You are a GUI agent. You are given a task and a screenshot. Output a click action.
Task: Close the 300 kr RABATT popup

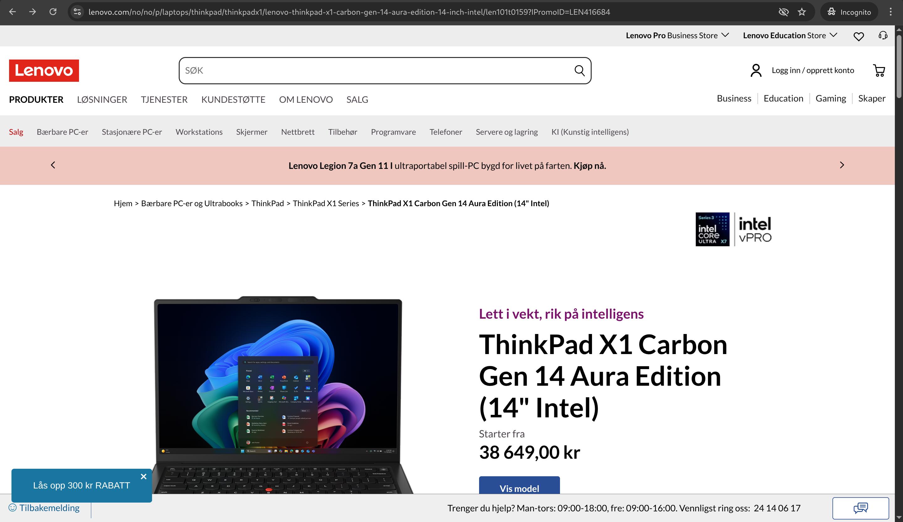144,477
